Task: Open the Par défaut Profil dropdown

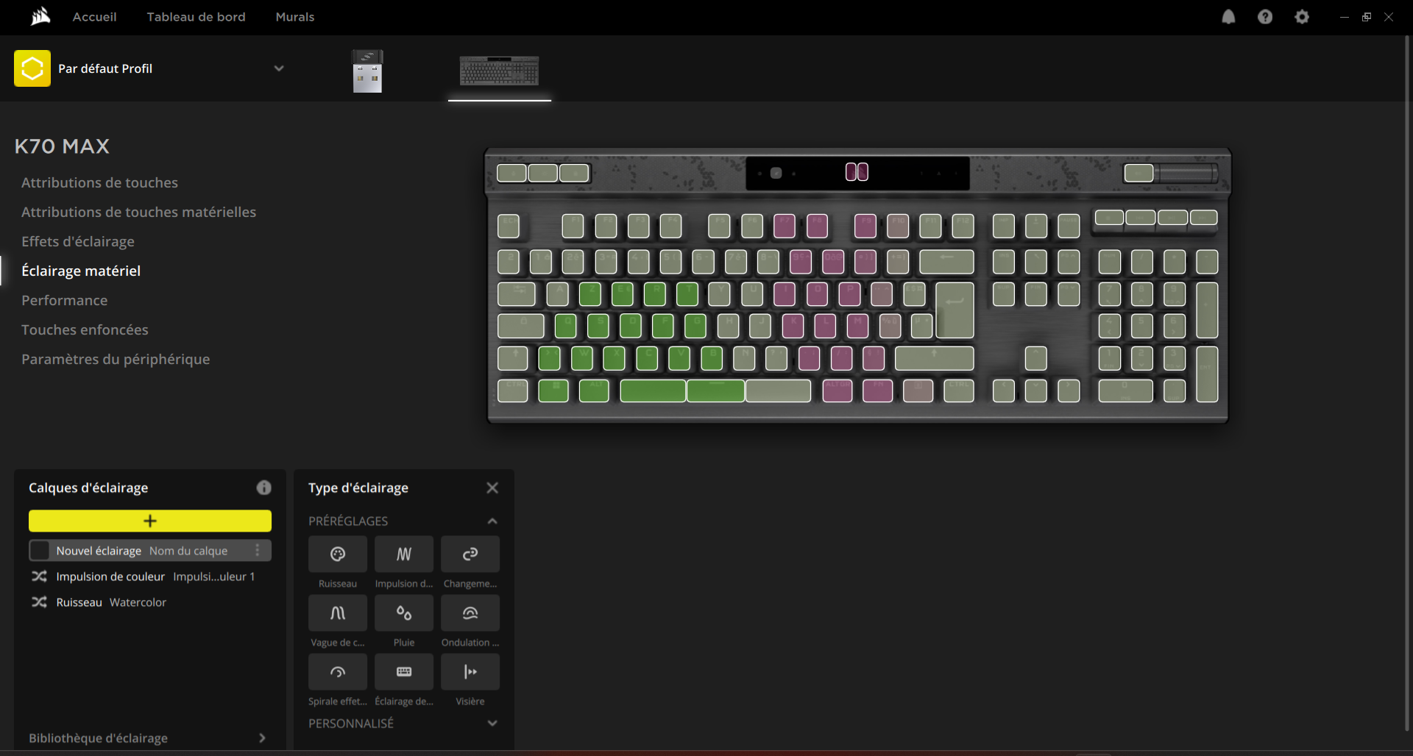Action: point(279,68)
